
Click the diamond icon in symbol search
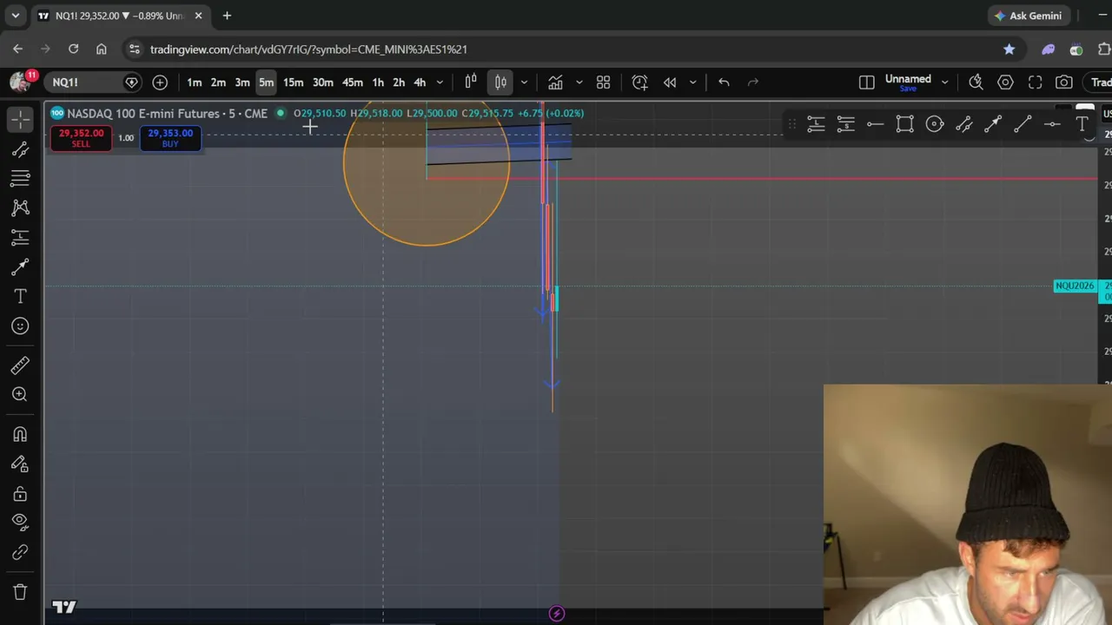tap(132, 82)
